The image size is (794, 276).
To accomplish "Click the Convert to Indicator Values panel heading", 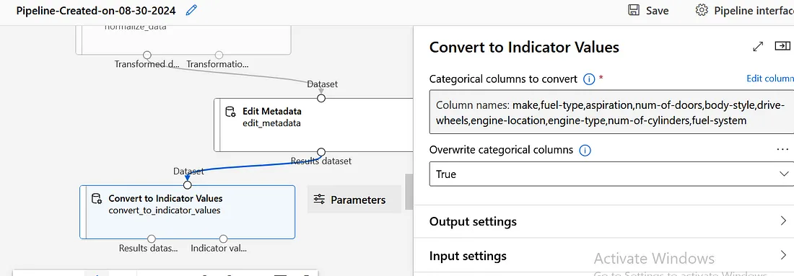I will point(524,47).
